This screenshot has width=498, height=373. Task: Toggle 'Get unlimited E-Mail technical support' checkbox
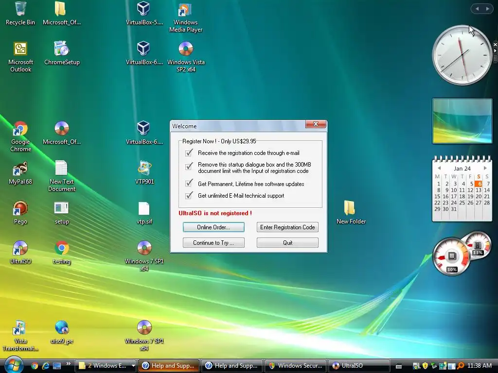click(189, 195)
